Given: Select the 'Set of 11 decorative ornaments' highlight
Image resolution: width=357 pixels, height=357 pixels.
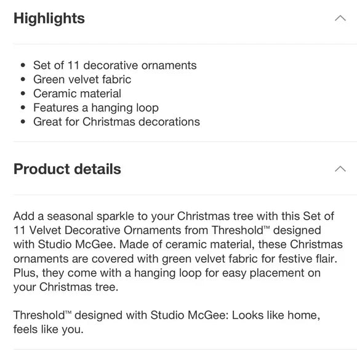Looking at the screenshot, I should pos(114,65).
